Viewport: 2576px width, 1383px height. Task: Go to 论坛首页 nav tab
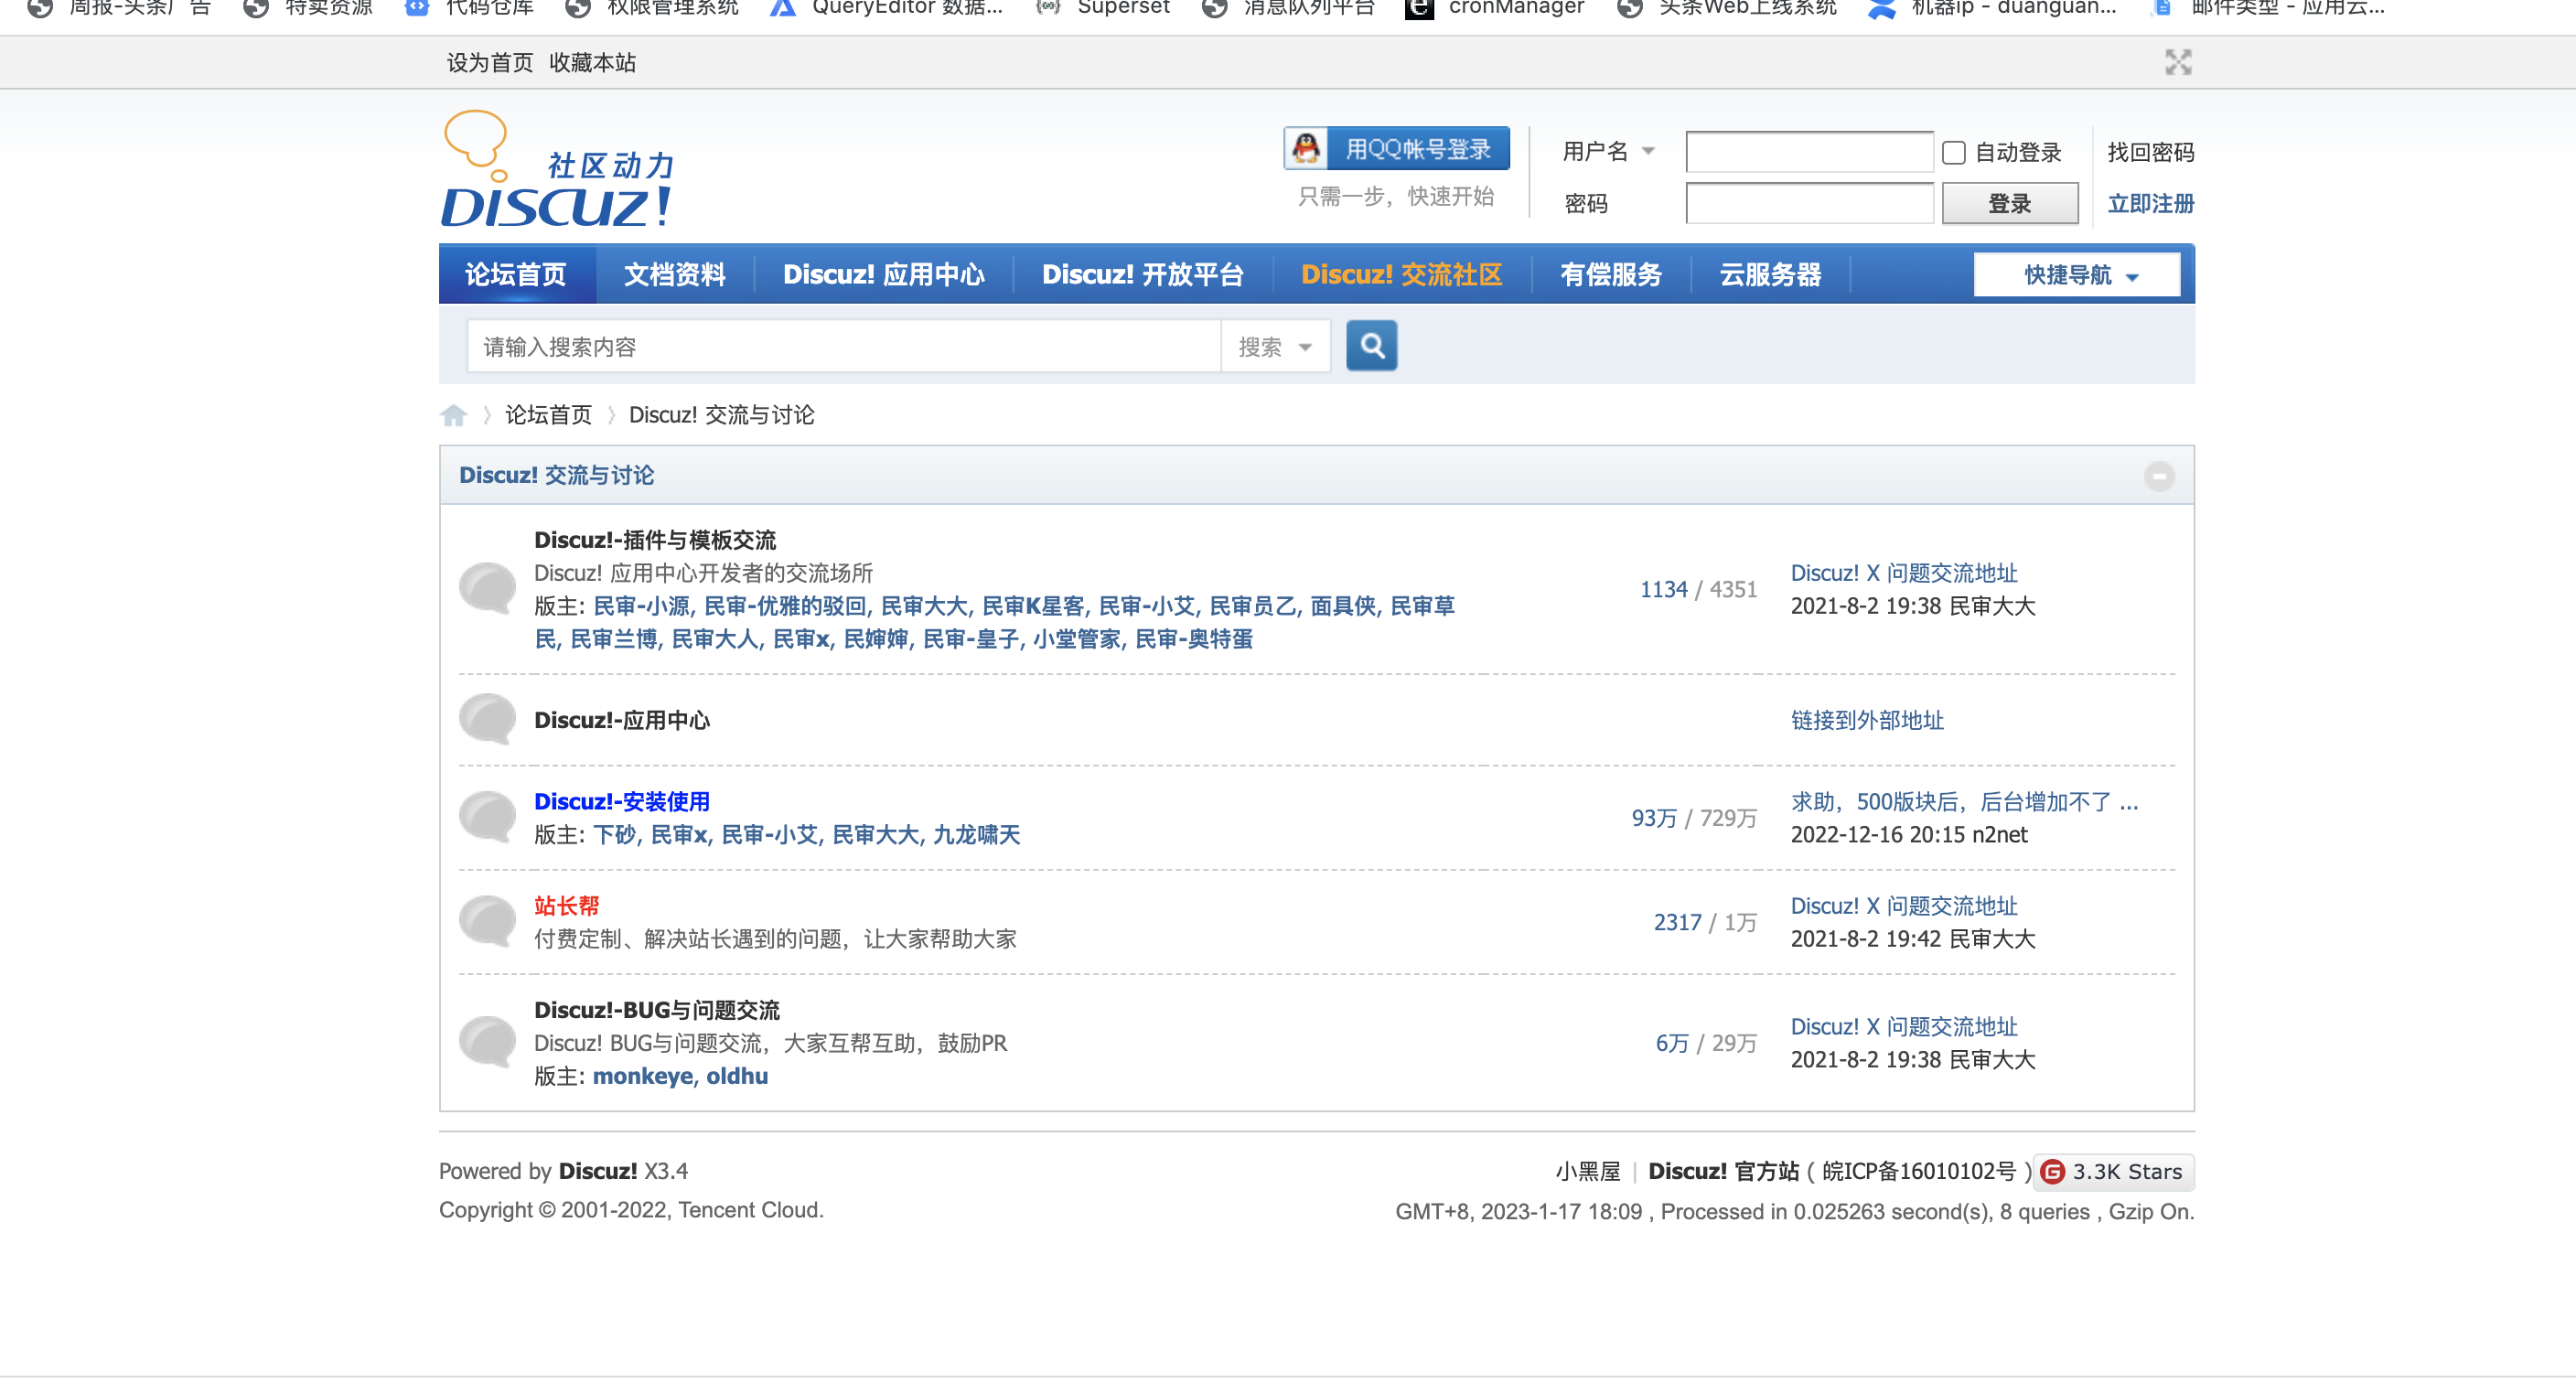(x=516, y=275)
